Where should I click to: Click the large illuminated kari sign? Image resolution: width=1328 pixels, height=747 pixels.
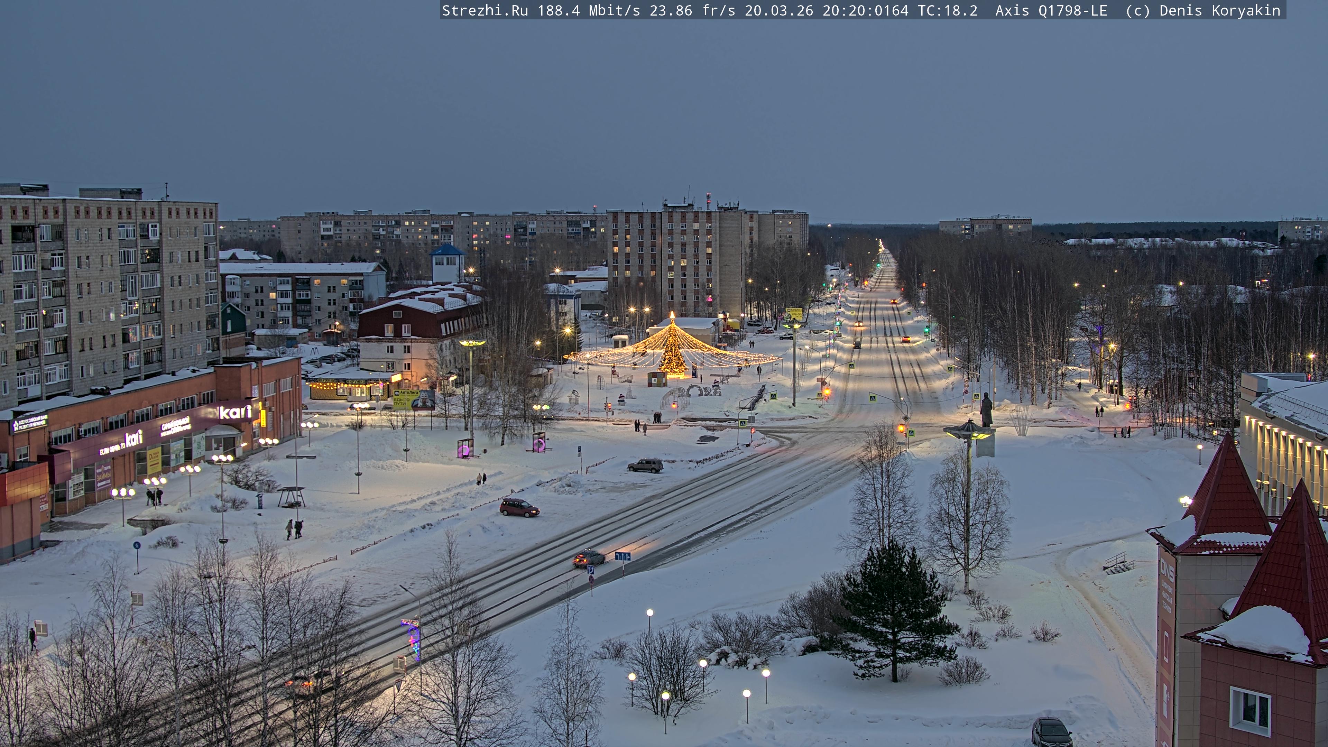[236, 412]
